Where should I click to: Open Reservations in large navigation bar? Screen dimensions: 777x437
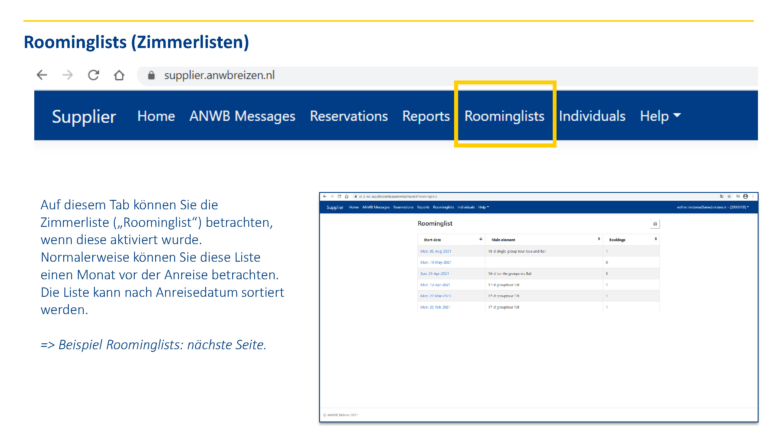349,116
